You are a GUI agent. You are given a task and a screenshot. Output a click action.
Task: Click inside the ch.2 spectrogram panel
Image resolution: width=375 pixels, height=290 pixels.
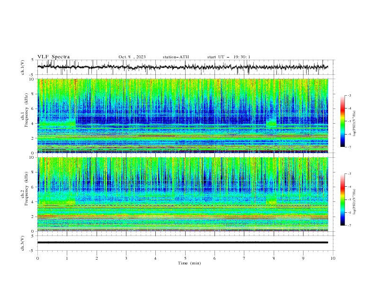pos(183,194)
